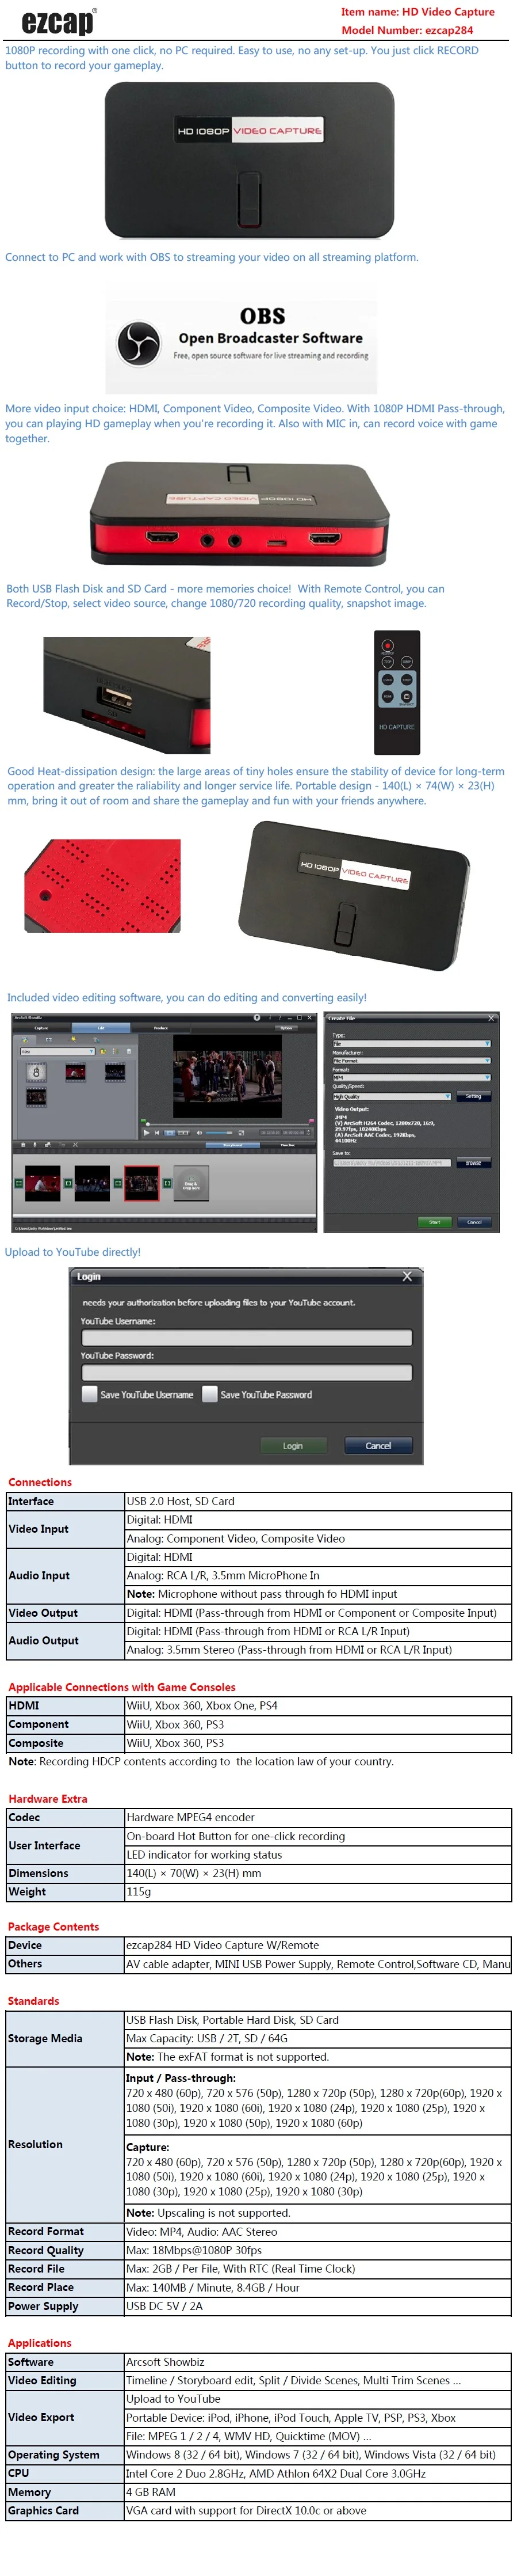The height and width of the screenshot is (2576, 521).
Task: Adjust the player volume slider
Action: pos(219,1133)
